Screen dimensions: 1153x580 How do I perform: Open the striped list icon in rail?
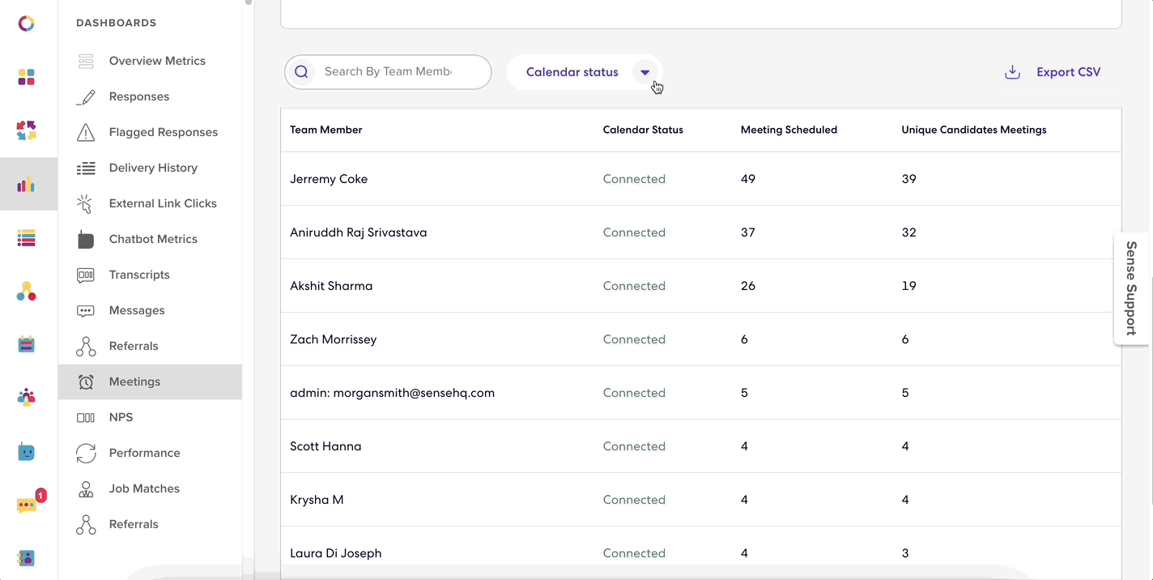coord(27,238)
